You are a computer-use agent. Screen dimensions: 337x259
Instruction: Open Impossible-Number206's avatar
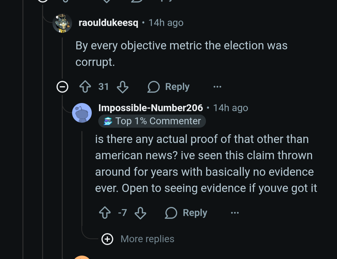pyautogui.click(x=82, y=113)
